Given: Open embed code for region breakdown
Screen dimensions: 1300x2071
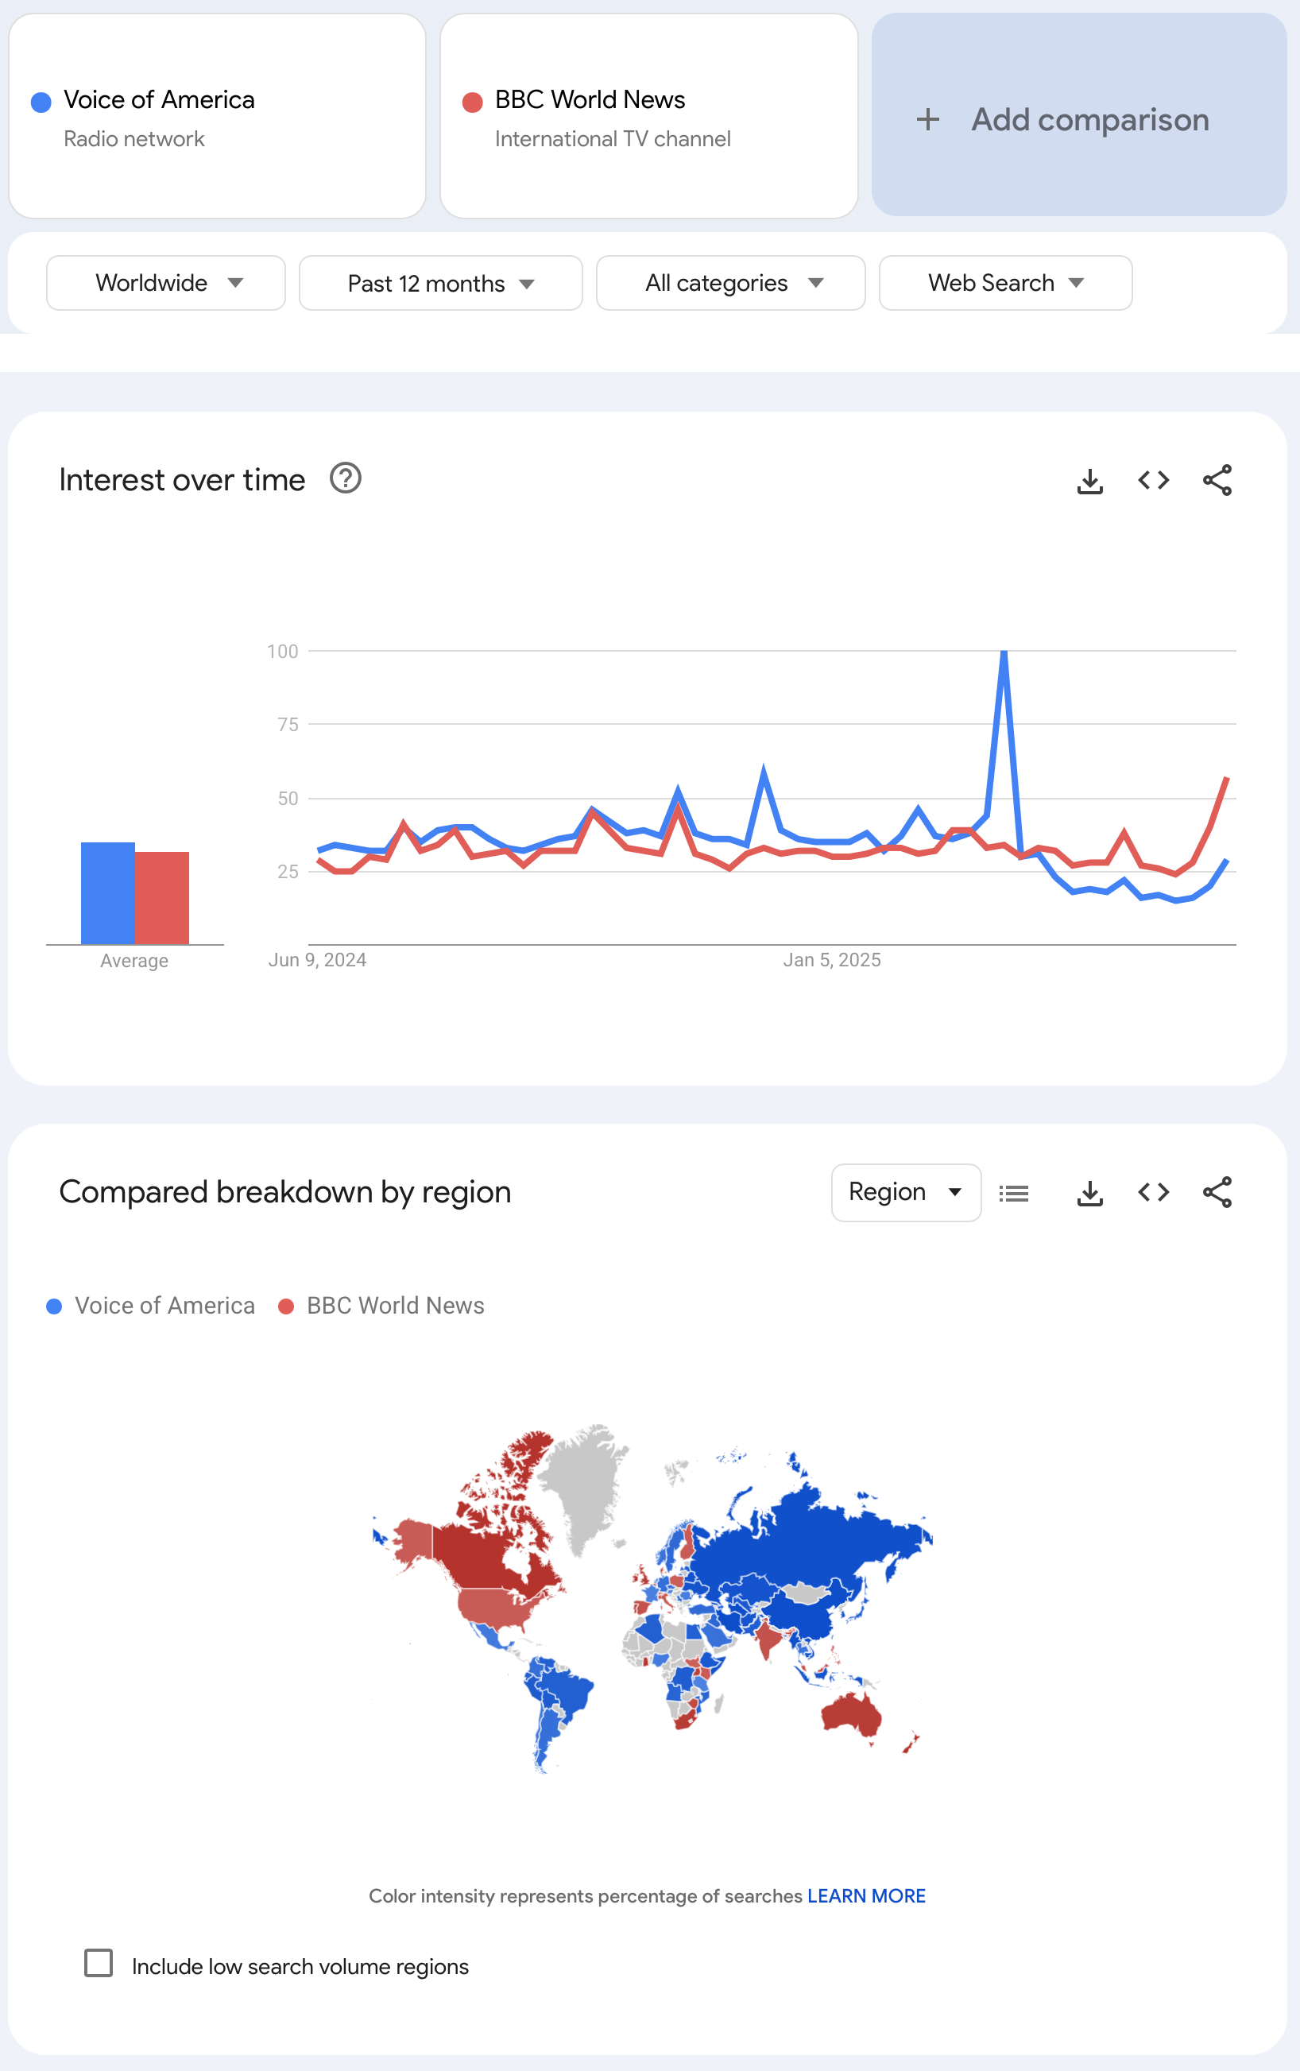Looking at the screenshot, I should (x=1153, y=1192).
